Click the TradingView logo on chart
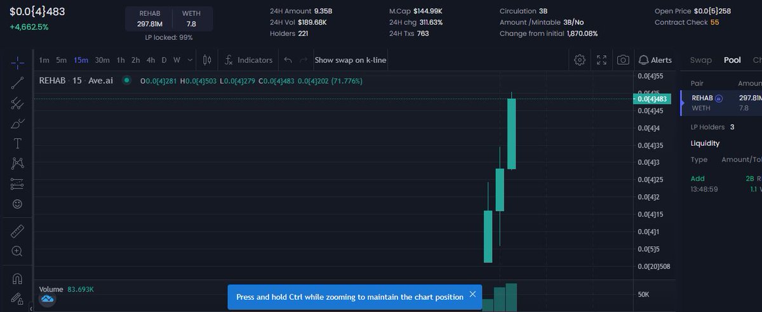This screenshot has width=762, height=312. (x=47, y=299)
